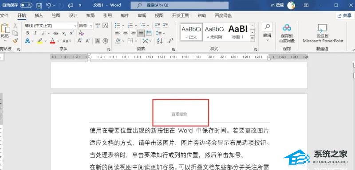
Task: Toggle character shading on the gray A
Action: pyautogui.click(x=98, y=41)
